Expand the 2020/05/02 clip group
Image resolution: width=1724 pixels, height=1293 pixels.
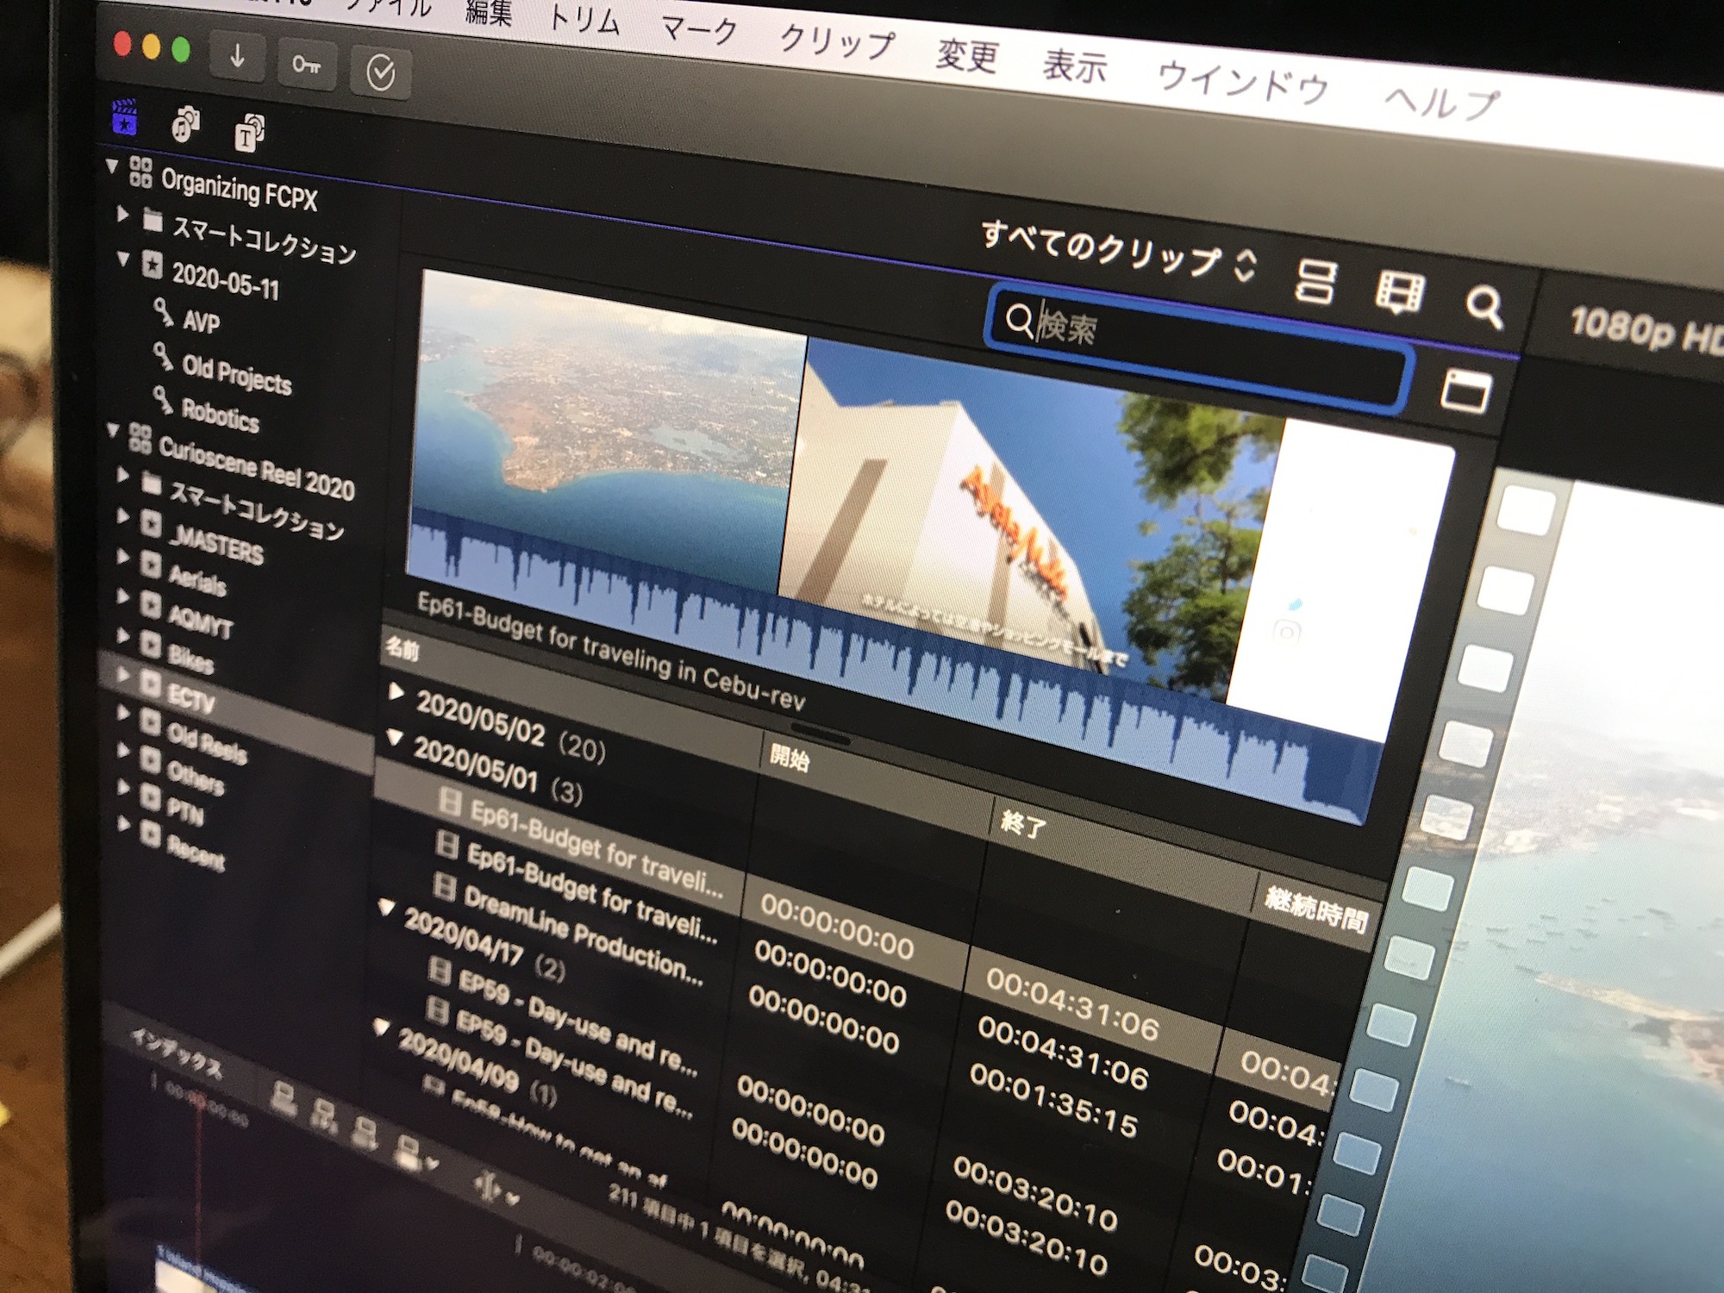click(397, 691)
